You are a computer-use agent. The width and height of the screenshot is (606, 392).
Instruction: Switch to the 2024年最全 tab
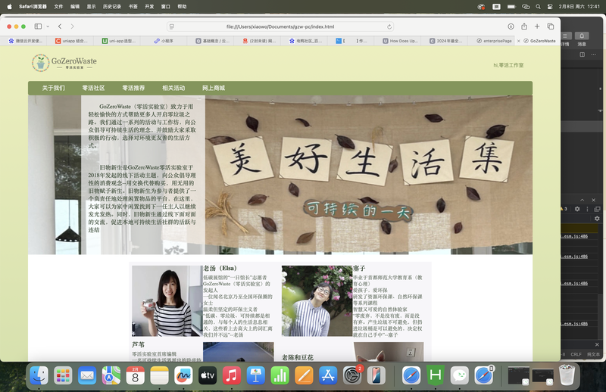[445, 41]
